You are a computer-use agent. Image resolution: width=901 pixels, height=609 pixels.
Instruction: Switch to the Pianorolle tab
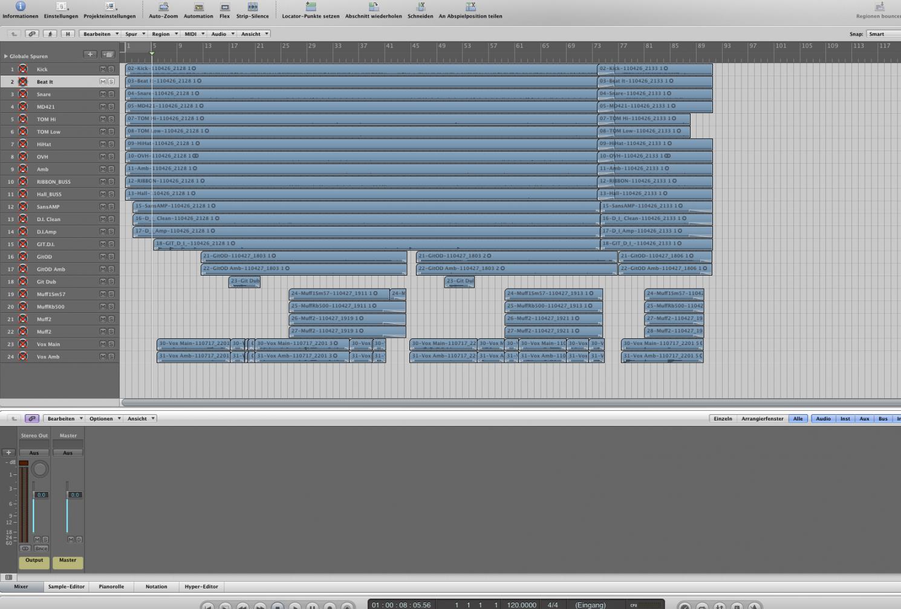[x=111, y=586]
